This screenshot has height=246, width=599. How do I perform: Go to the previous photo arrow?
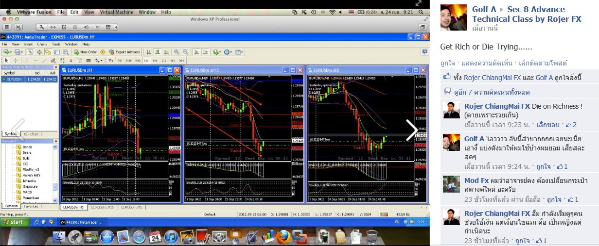(x=18, y=130)
